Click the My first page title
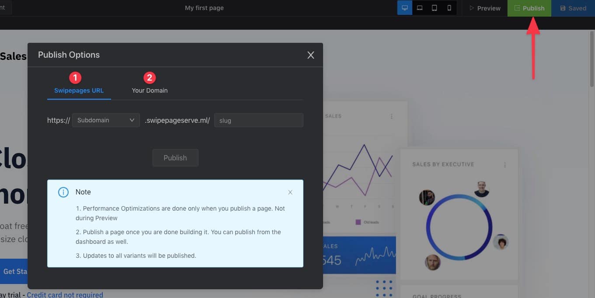Viewport: 595px width, 298px height. 204,8
